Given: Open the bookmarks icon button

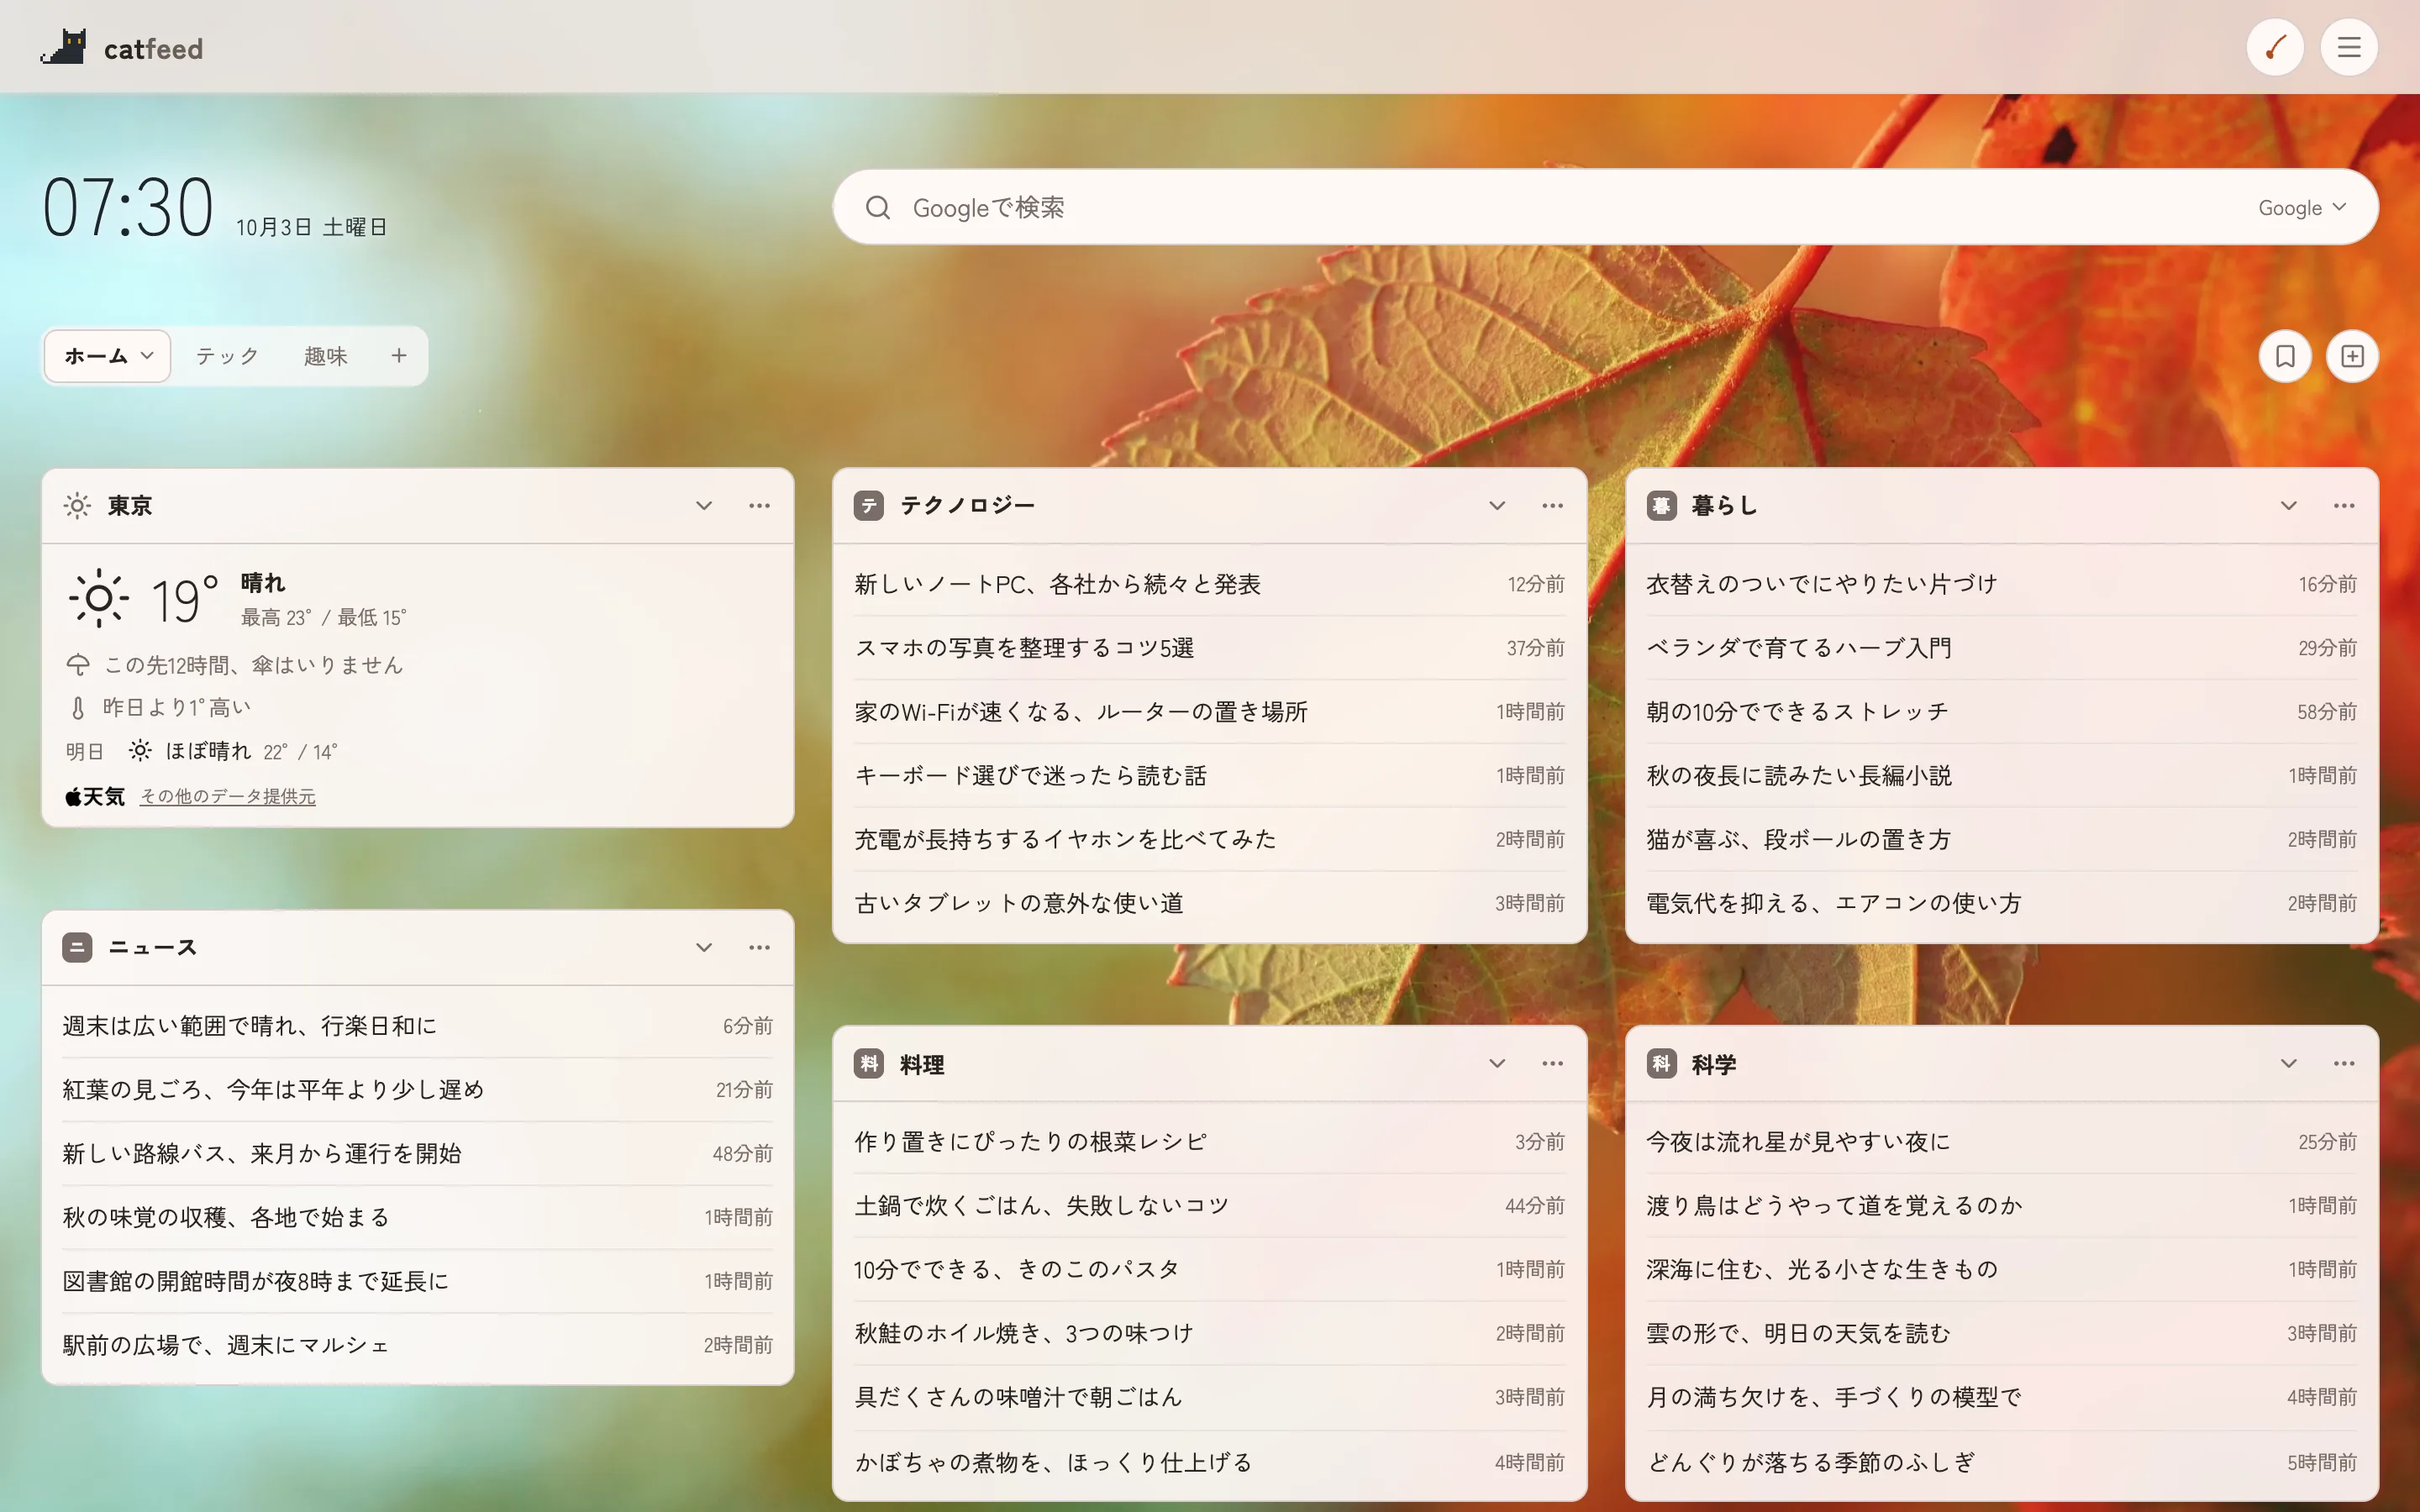Looking at the screenshot, I should pos(2285,356).
